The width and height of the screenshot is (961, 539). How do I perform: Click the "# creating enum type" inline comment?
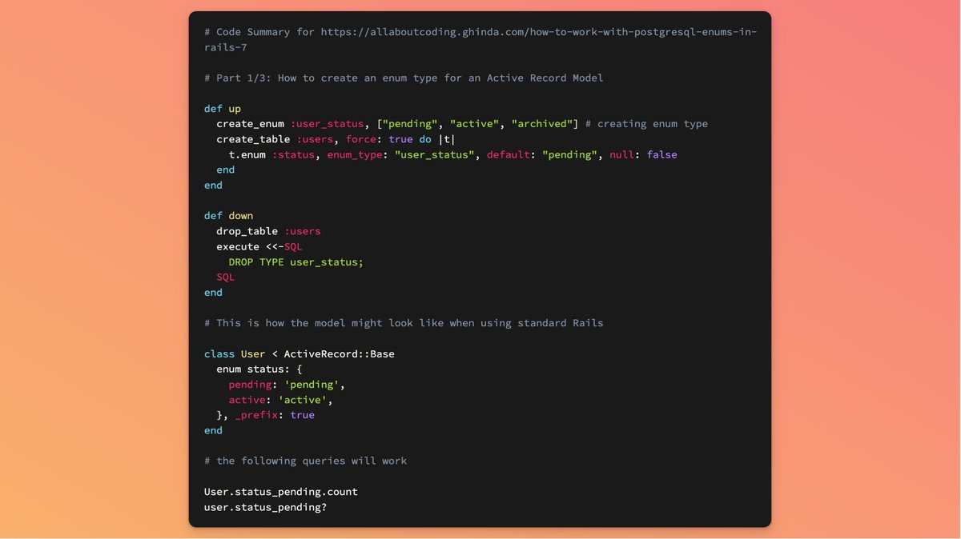tap(646, 124)
